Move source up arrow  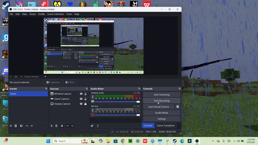(68, 126)
